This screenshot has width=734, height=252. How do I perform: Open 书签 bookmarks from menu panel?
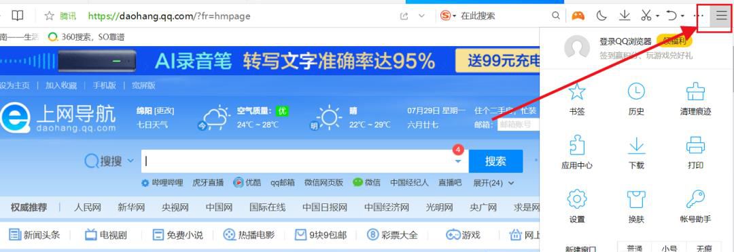click(577, 99)
